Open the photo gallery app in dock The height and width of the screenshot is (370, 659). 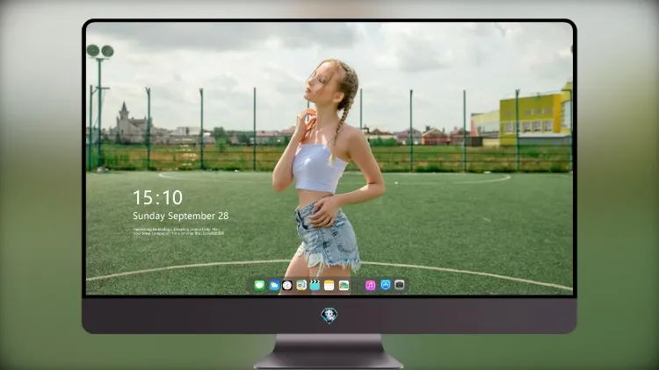click(344, 286)
